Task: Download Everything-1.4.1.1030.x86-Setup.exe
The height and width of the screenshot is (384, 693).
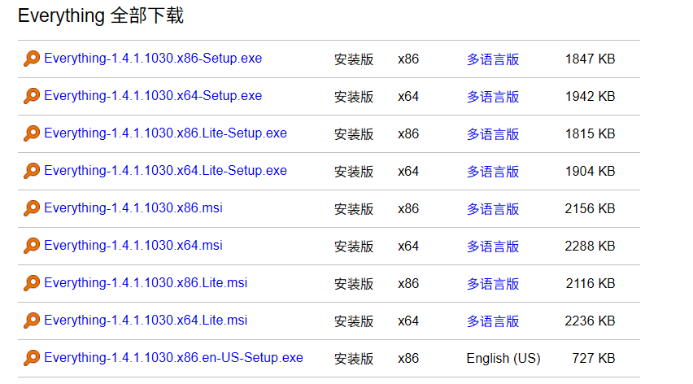Action: [153, 59]
